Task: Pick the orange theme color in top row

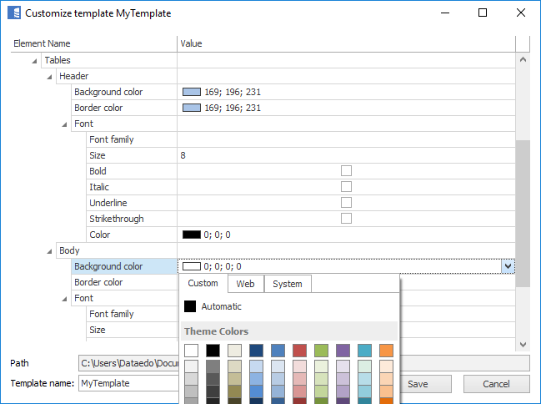Action: [386, 351]
